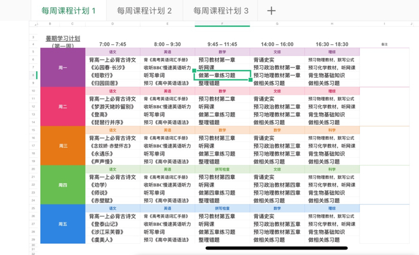Add a new sheet with plus icon
Screen dimensions: 419x255
[271, 11]
